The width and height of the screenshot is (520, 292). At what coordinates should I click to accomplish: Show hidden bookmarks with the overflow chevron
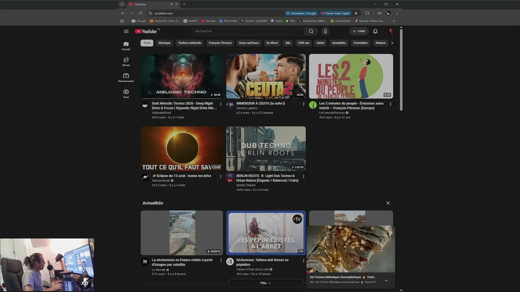point(394,21)
